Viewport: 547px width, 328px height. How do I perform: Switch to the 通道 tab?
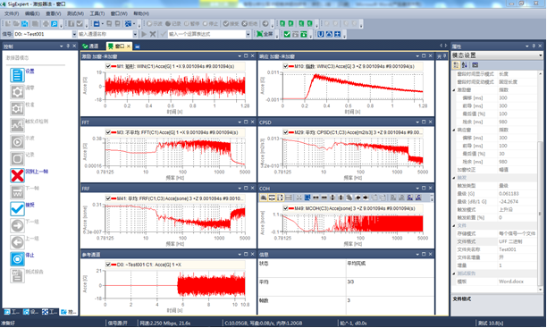coord(90,46)
